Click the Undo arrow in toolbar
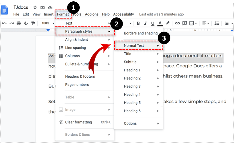This screenshot has height=143, width=234. (x=4, y=23)
